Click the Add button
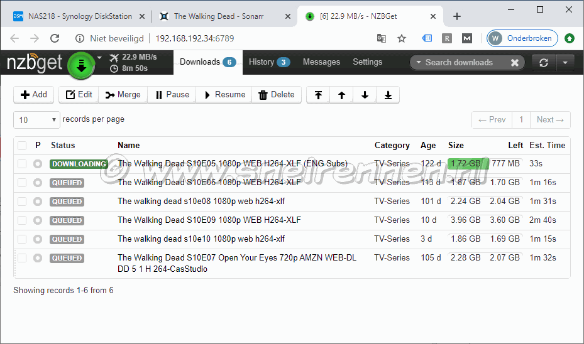This screenshot has height=344, width=584. coord(33,95)
